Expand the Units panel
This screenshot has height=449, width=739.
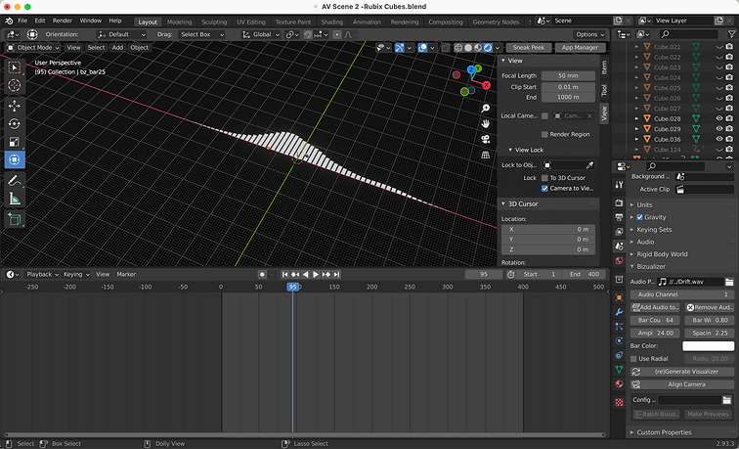644,205
